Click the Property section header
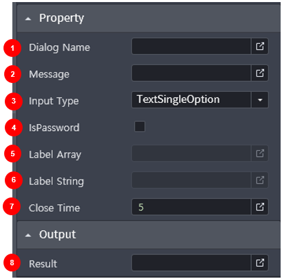Screen dimensions: 282x279 click(x=149, y=19)
